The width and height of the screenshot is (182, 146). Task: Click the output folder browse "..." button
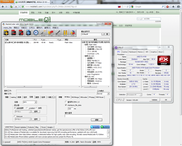(x=103, y=34)
